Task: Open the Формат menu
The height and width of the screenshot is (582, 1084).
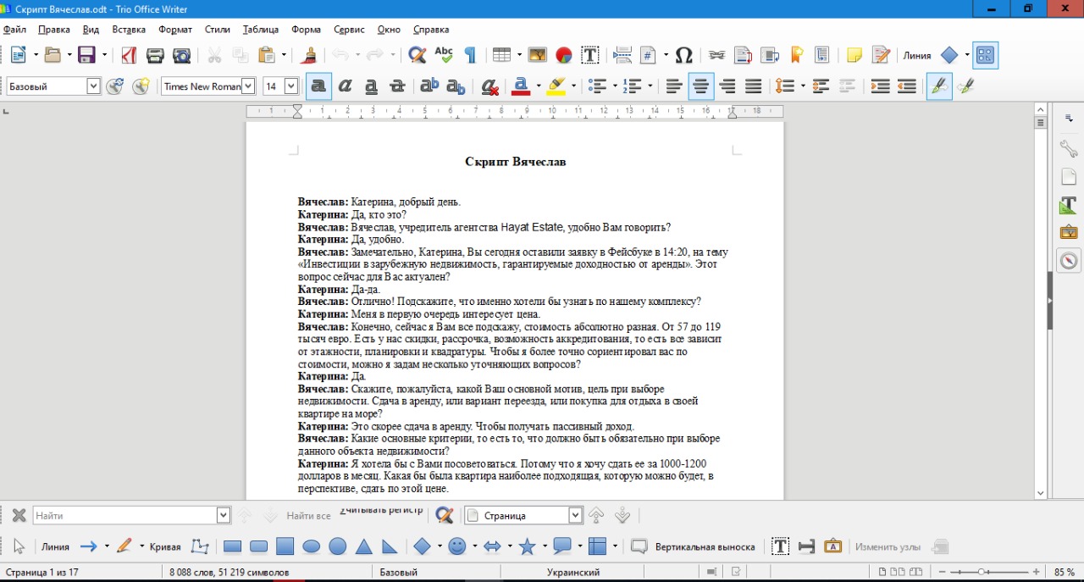Action: tap(175, 30)
